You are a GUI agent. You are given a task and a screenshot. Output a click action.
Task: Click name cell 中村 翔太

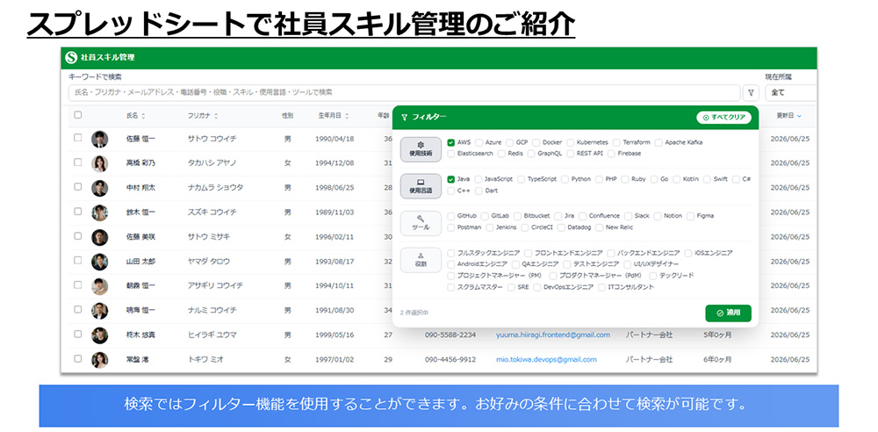pos(141,188)
